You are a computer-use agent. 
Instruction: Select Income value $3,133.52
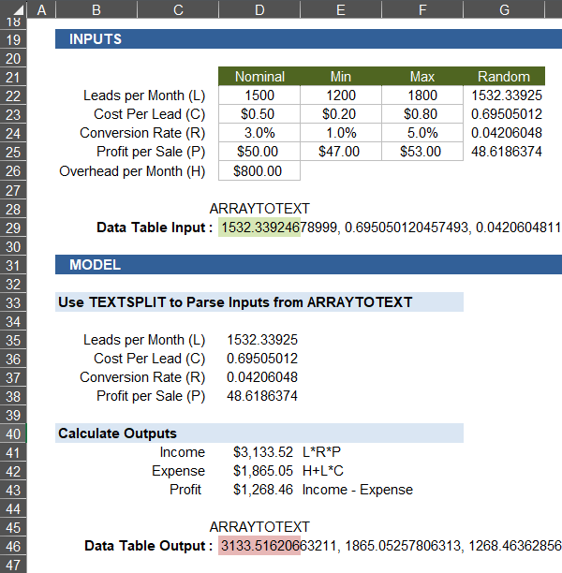[x=263, y=452]
